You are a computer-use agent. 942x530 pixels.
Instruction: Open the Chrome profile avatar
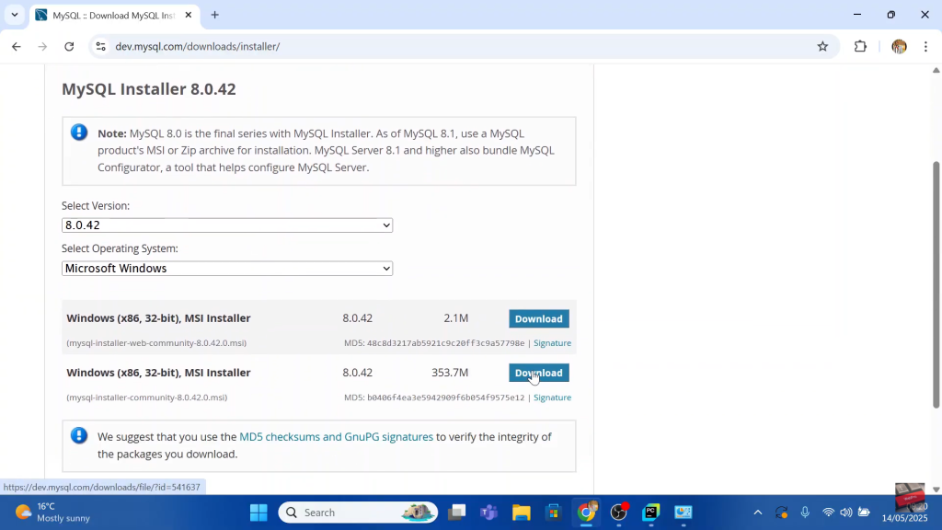pyautogui.click(x=899, y=46)
